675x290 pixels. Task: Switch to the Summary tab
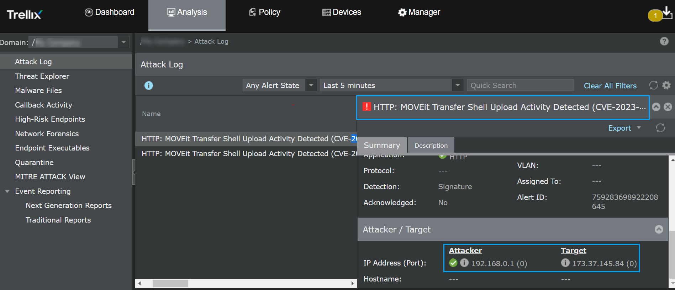click(382, 145)
